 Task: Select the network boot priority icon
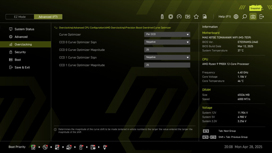click(x=105, y=147)
